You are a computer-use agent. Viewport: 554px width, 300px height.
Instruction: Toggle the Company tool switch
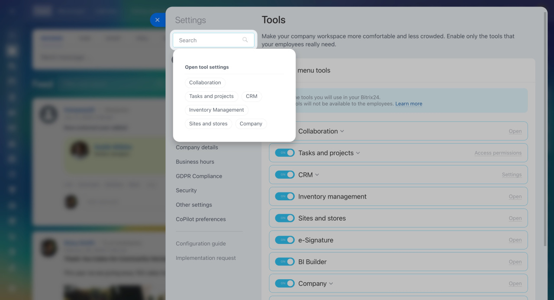point(285,283)
